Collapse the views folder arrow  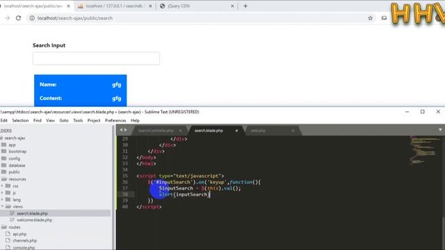(2, 206)
